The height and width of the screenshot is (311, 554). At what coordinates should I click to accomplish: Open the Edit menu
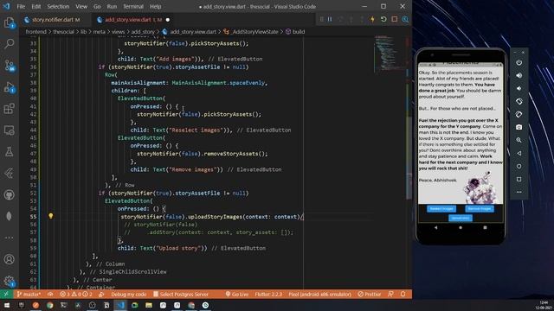coord(36,6)
